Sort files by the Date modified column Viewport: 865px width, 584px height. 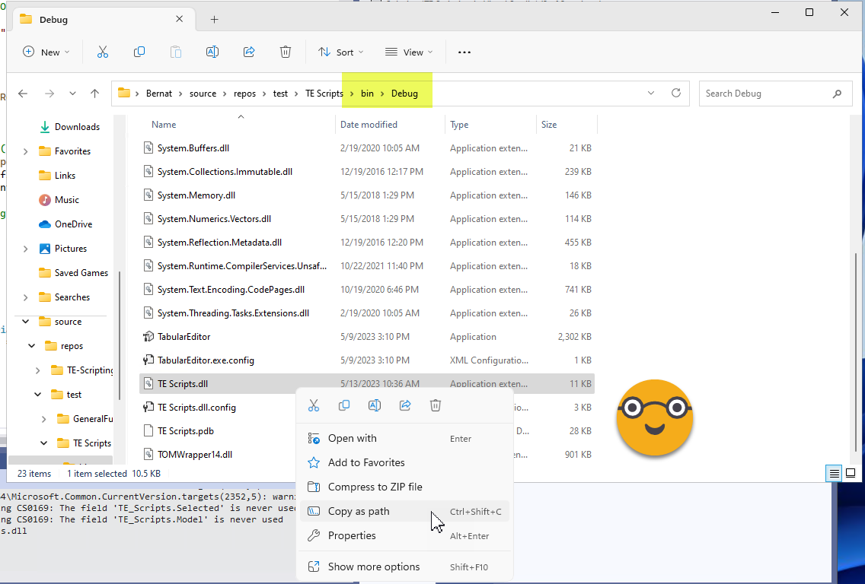pyautogui.click(x=369, y=125)
